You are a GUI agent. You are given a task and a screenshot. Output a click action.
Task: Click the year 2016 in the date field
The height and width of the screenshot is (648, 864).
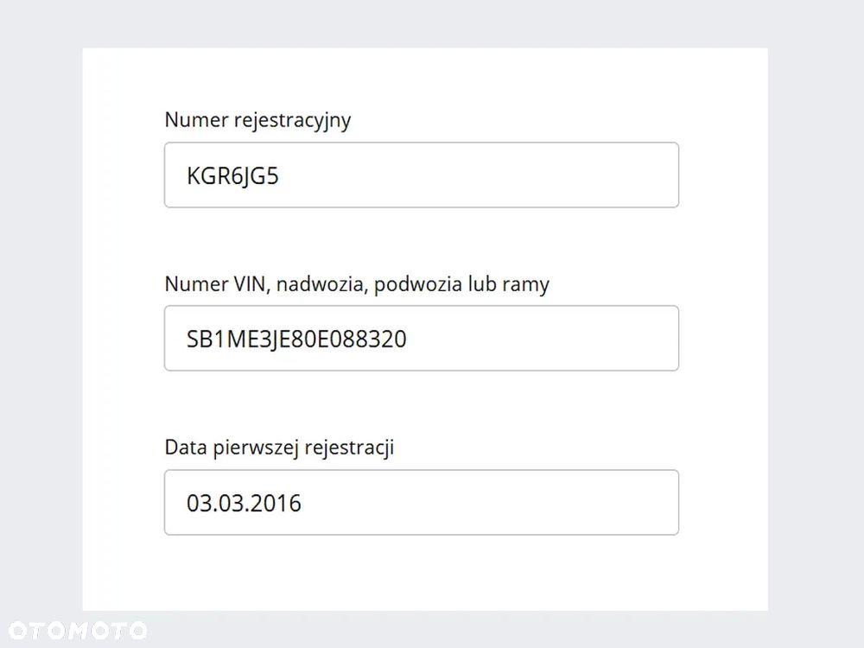pyautogui.click(x=277, y=503)
